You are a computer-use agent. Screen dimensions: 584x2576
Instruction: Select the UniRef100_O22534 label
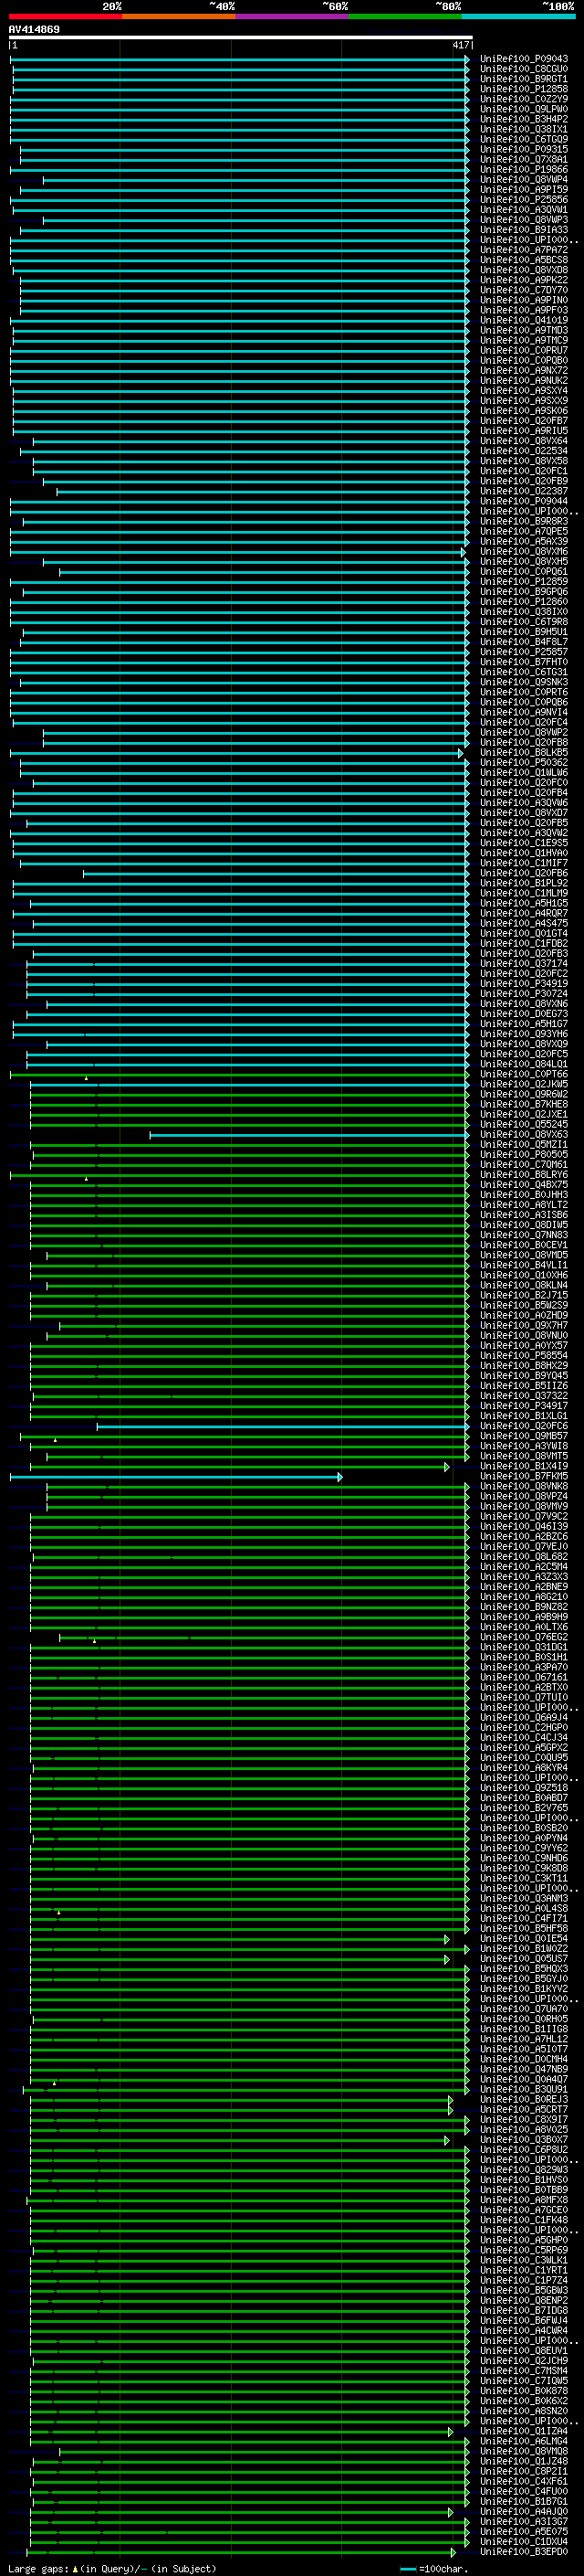524,451
